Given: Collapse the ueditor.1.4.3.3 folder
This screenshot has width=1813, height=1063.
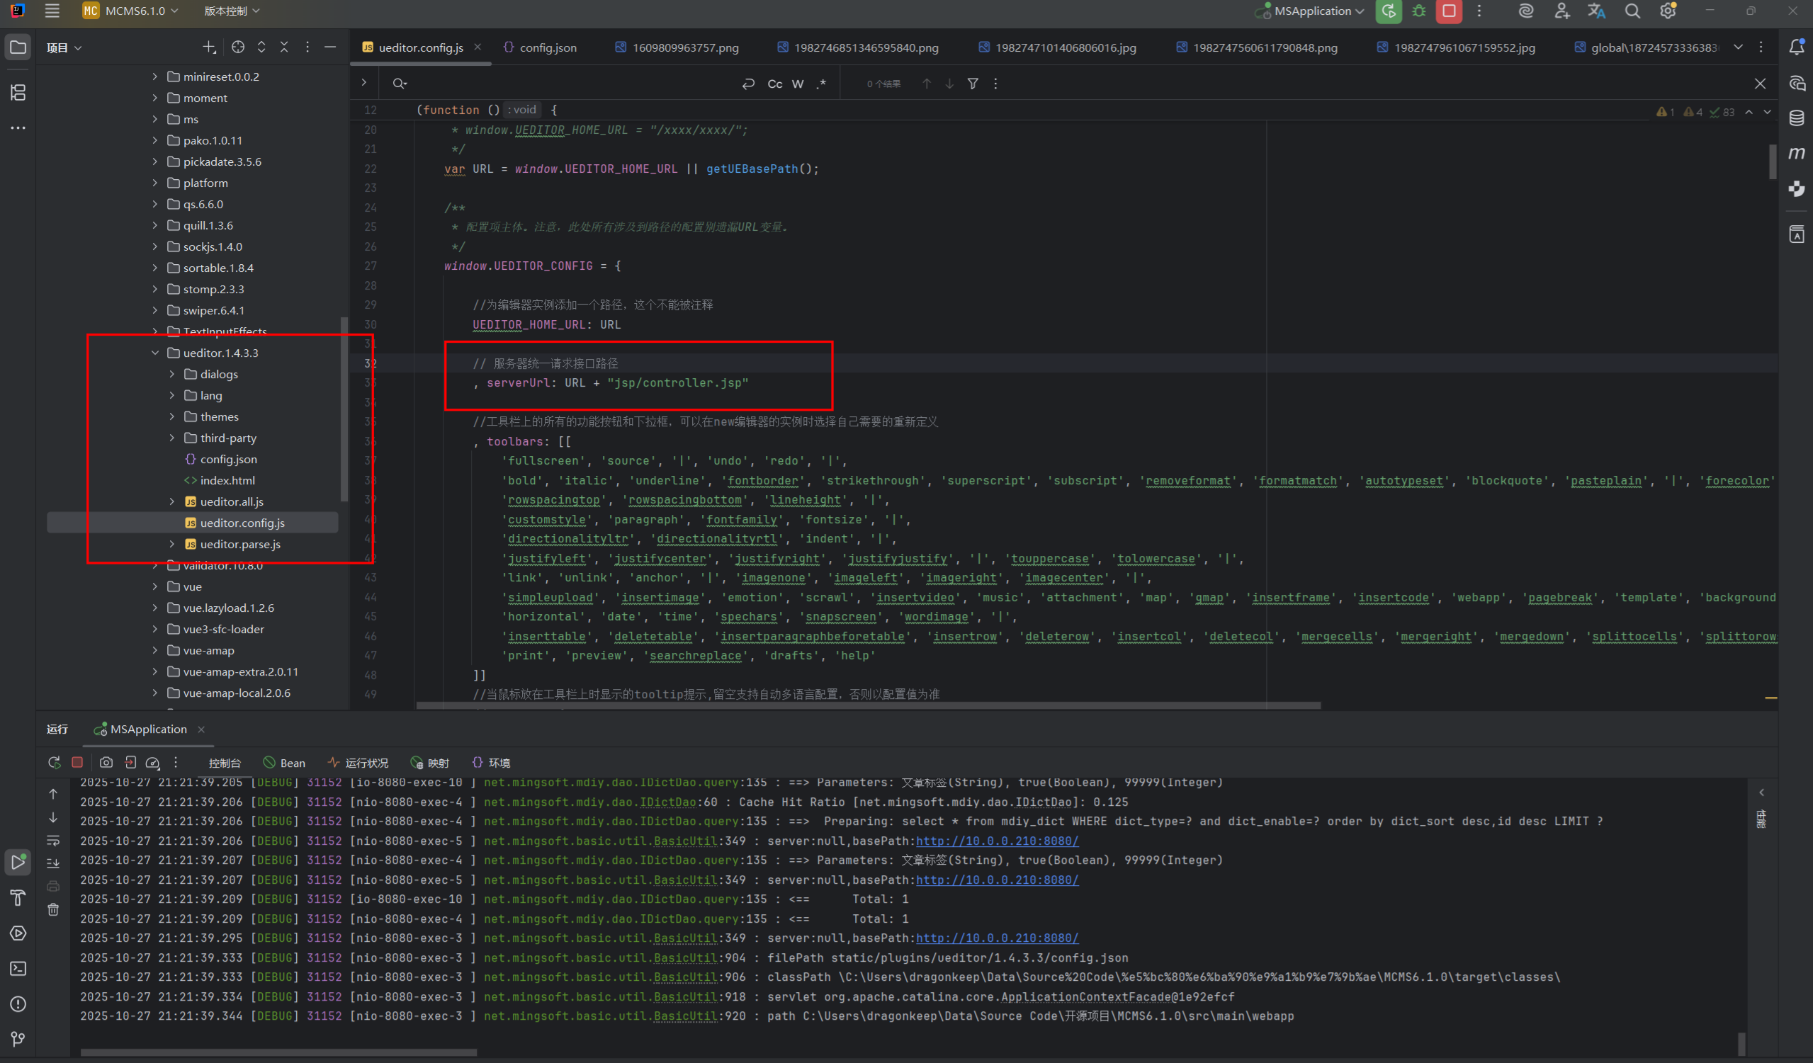Looking at the screenshot, I should pyautogui.click(x=154, y=353).
